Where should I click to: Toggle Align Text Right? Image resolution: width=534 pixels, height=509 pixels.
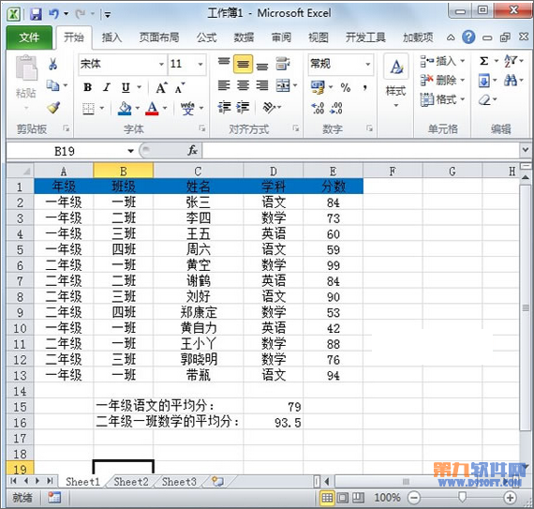coord(262,85)
